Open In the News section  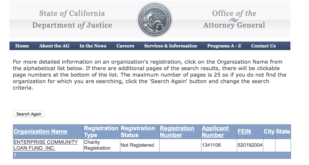tap(93, 46)
